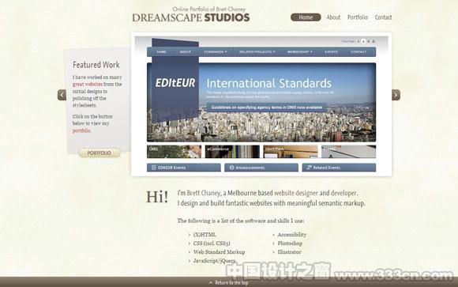
Task: Click the previous slide arrow
Action: coord(62,95)
